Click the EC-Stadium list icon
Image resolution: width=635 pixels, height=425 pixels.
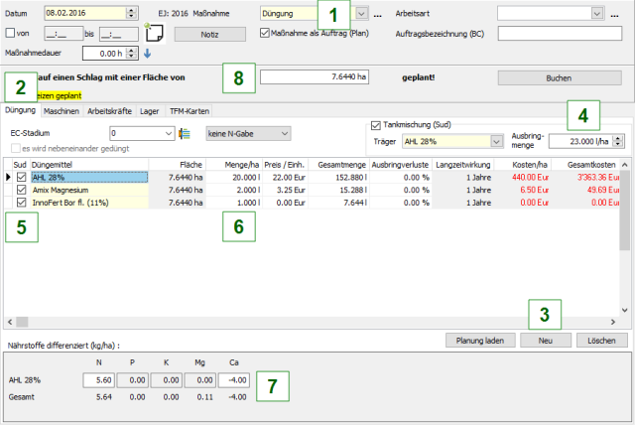point(184,133)
